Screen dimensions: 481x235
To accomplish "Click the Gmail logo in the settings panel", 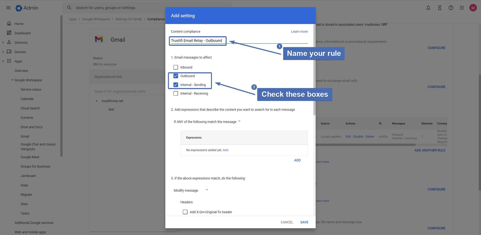I will 99,39.
